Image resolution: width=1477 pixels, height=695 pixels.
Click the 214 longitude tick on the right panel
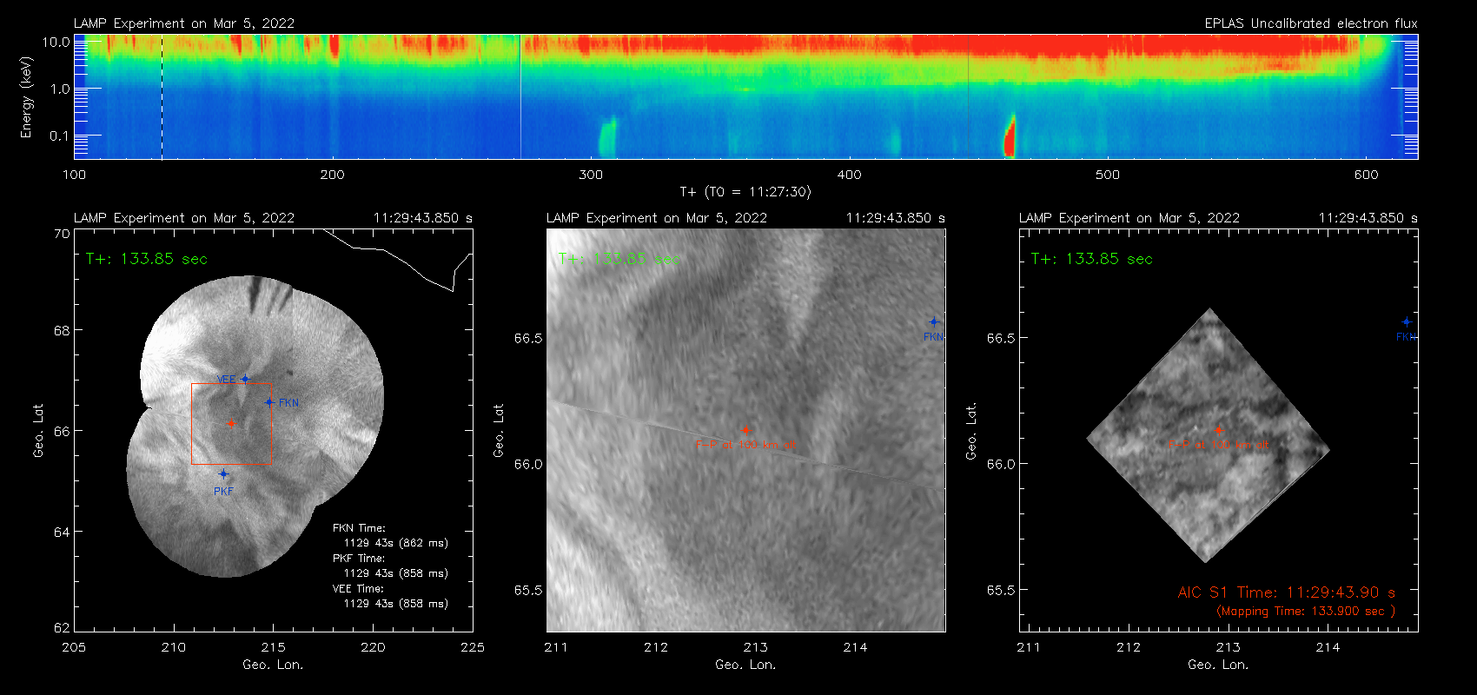click(1328, 647)
